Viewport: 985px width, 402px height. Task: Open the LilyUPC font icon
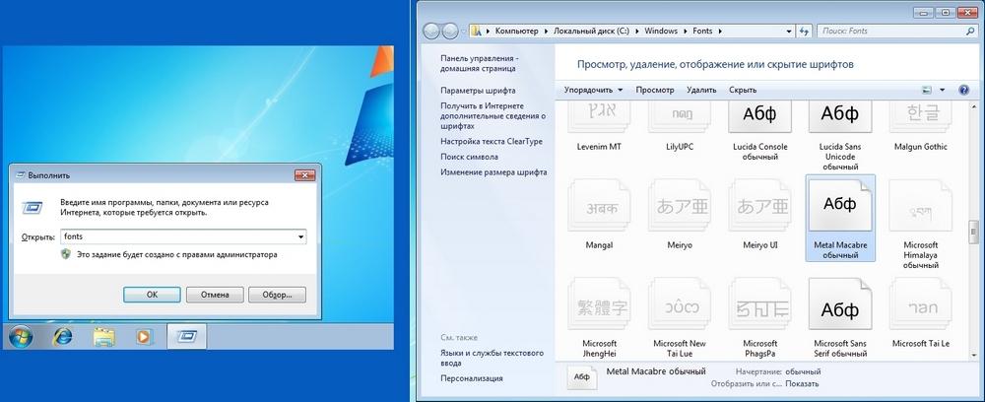[x=679, y=117]
